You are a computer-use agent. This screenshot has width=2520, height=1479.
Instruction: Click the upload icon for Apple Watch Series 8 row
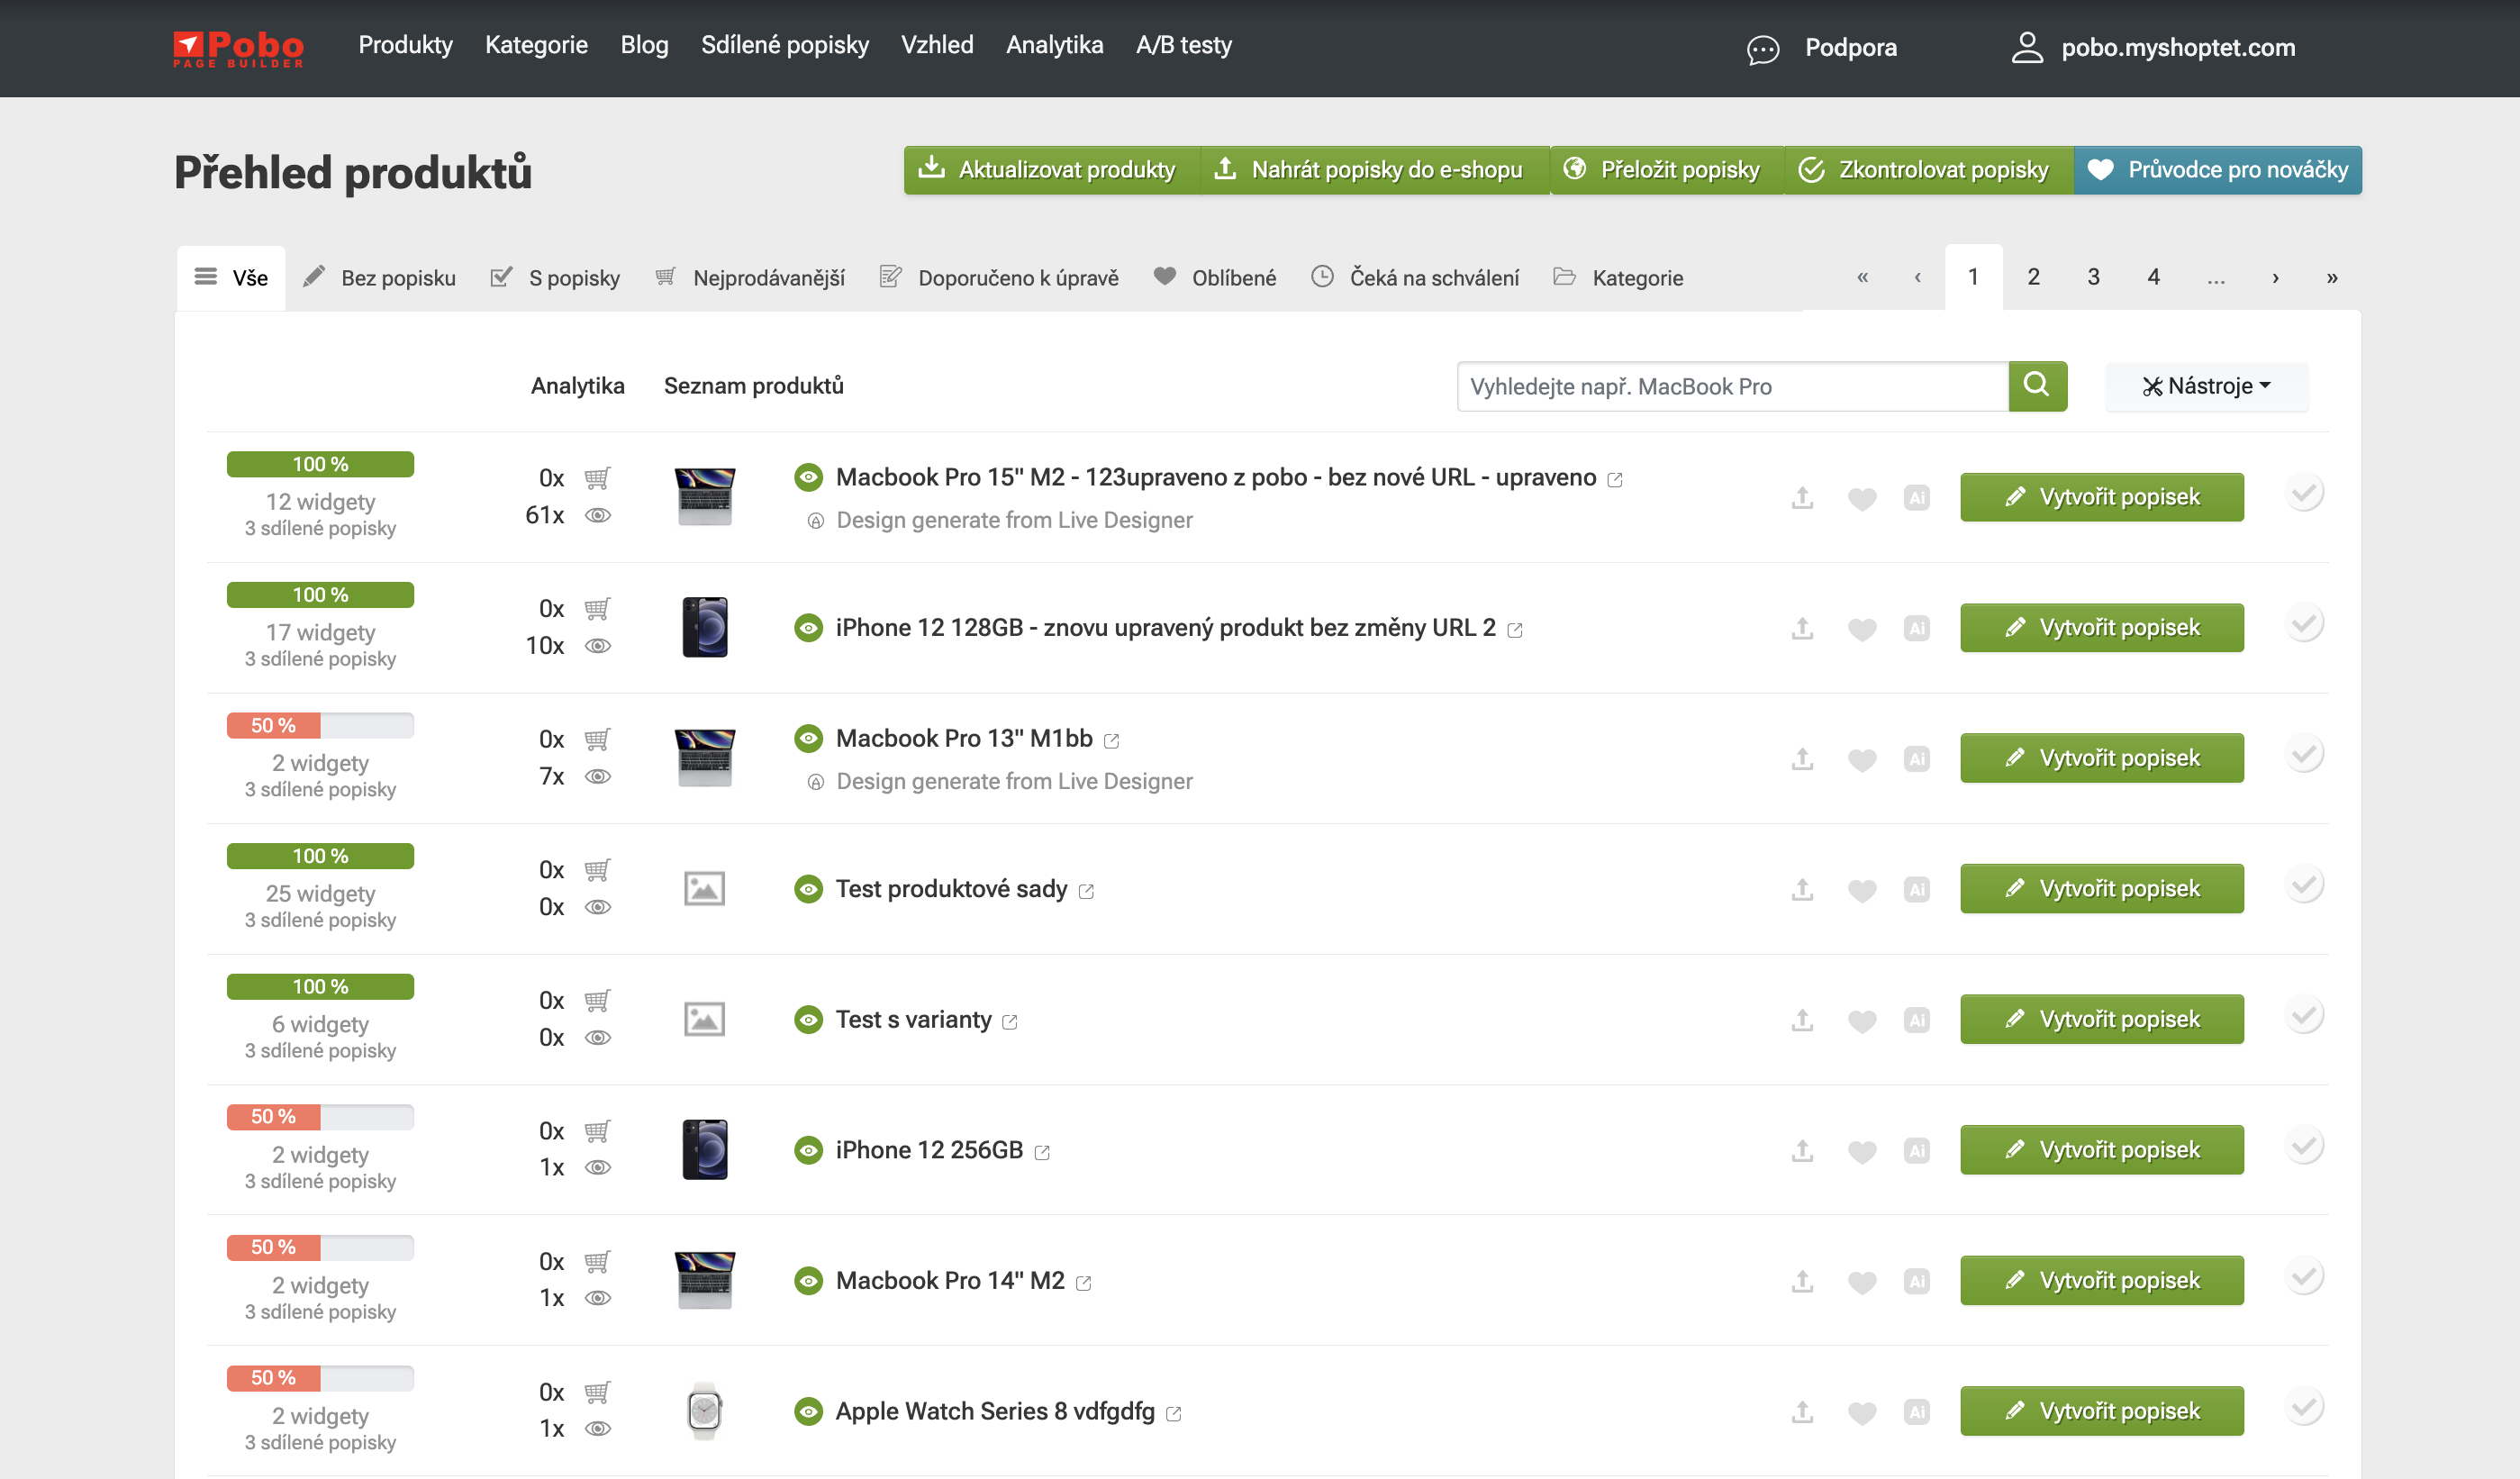(x=1802, y=1412)
